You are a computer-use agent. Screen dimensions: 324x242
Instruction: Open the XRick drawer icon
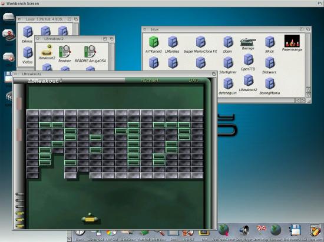(x=270, y=42)
